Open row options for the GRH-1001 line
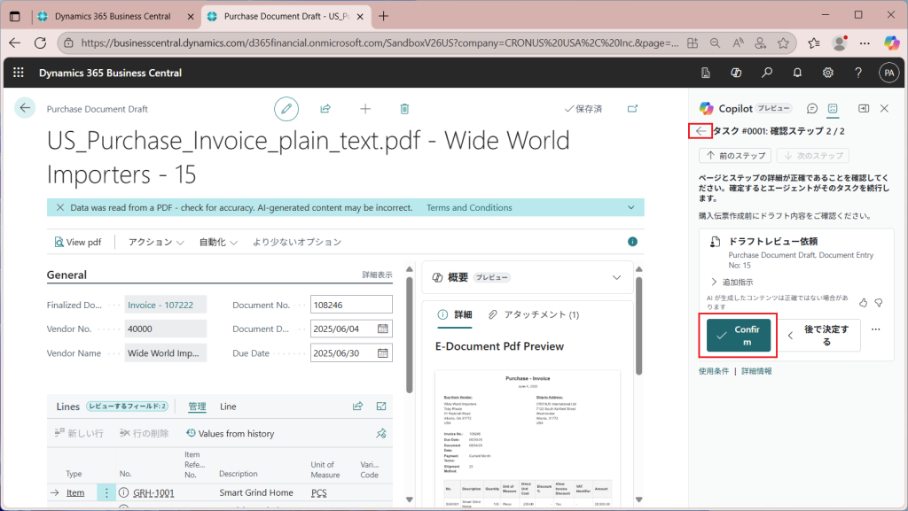908x511 pixels. click(106, 492)
